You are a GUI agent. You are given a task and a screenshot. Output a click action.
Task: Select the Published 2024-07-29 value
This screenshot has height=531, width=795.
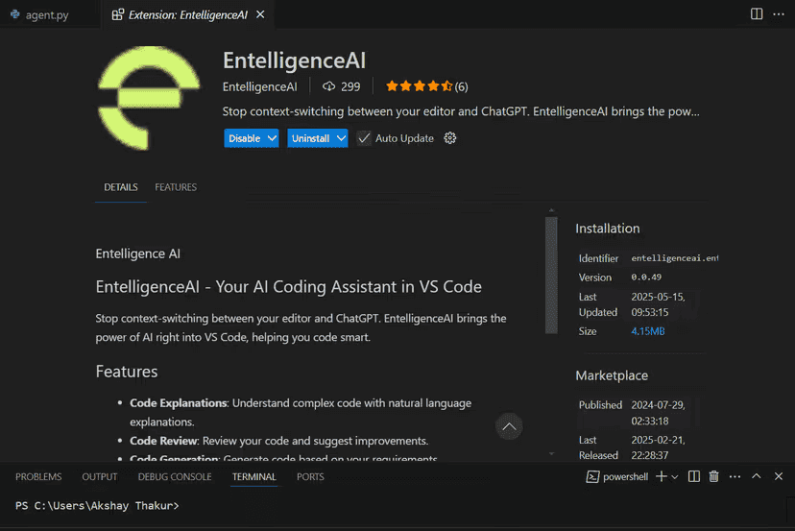[658, 413]
